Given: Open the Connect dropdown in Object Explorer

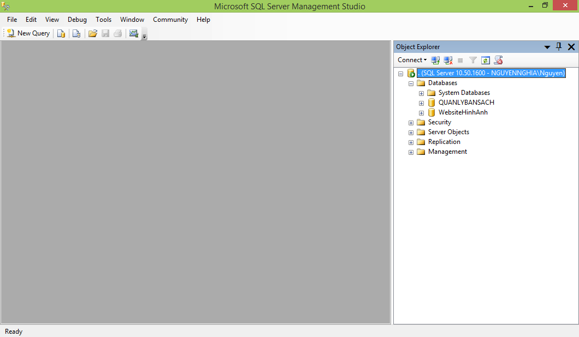Looking at the screenshot, I should (412, 60).
